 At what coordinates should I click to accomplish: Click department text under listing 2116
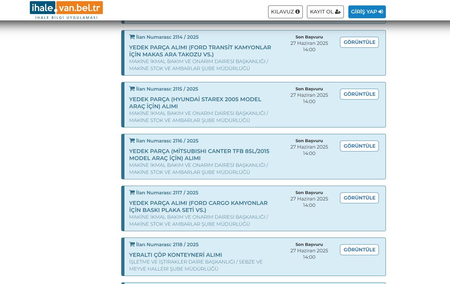pos(199,169)
